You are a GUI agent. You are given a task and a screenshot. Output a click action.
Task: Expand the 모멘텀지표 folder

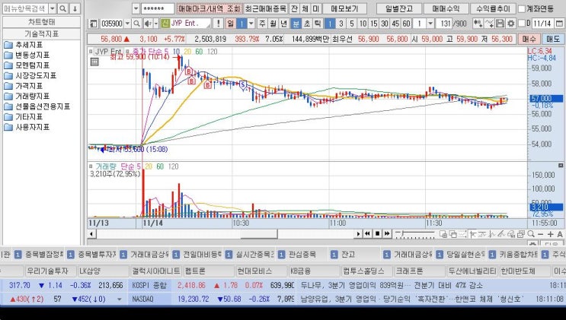pyautogui.click(x=27, y=65)
